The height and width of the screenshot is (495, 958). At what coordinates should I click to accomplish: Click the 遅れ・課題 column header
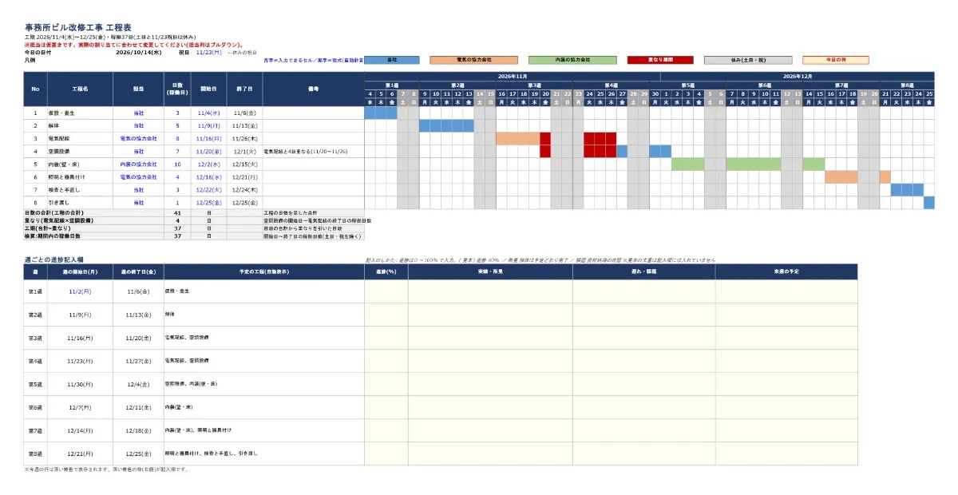(x=643, y=272)
